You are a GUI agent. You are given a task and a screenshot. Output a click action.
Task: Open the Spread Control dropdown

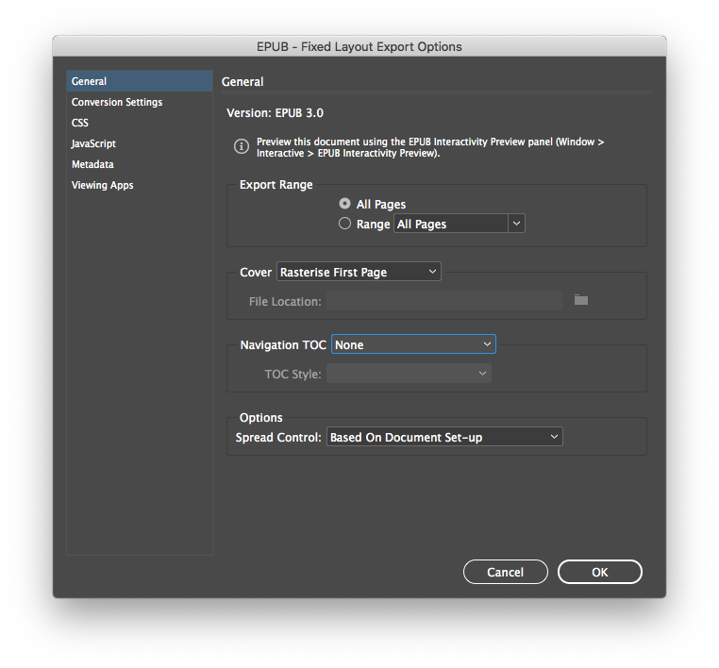(444, 438)
